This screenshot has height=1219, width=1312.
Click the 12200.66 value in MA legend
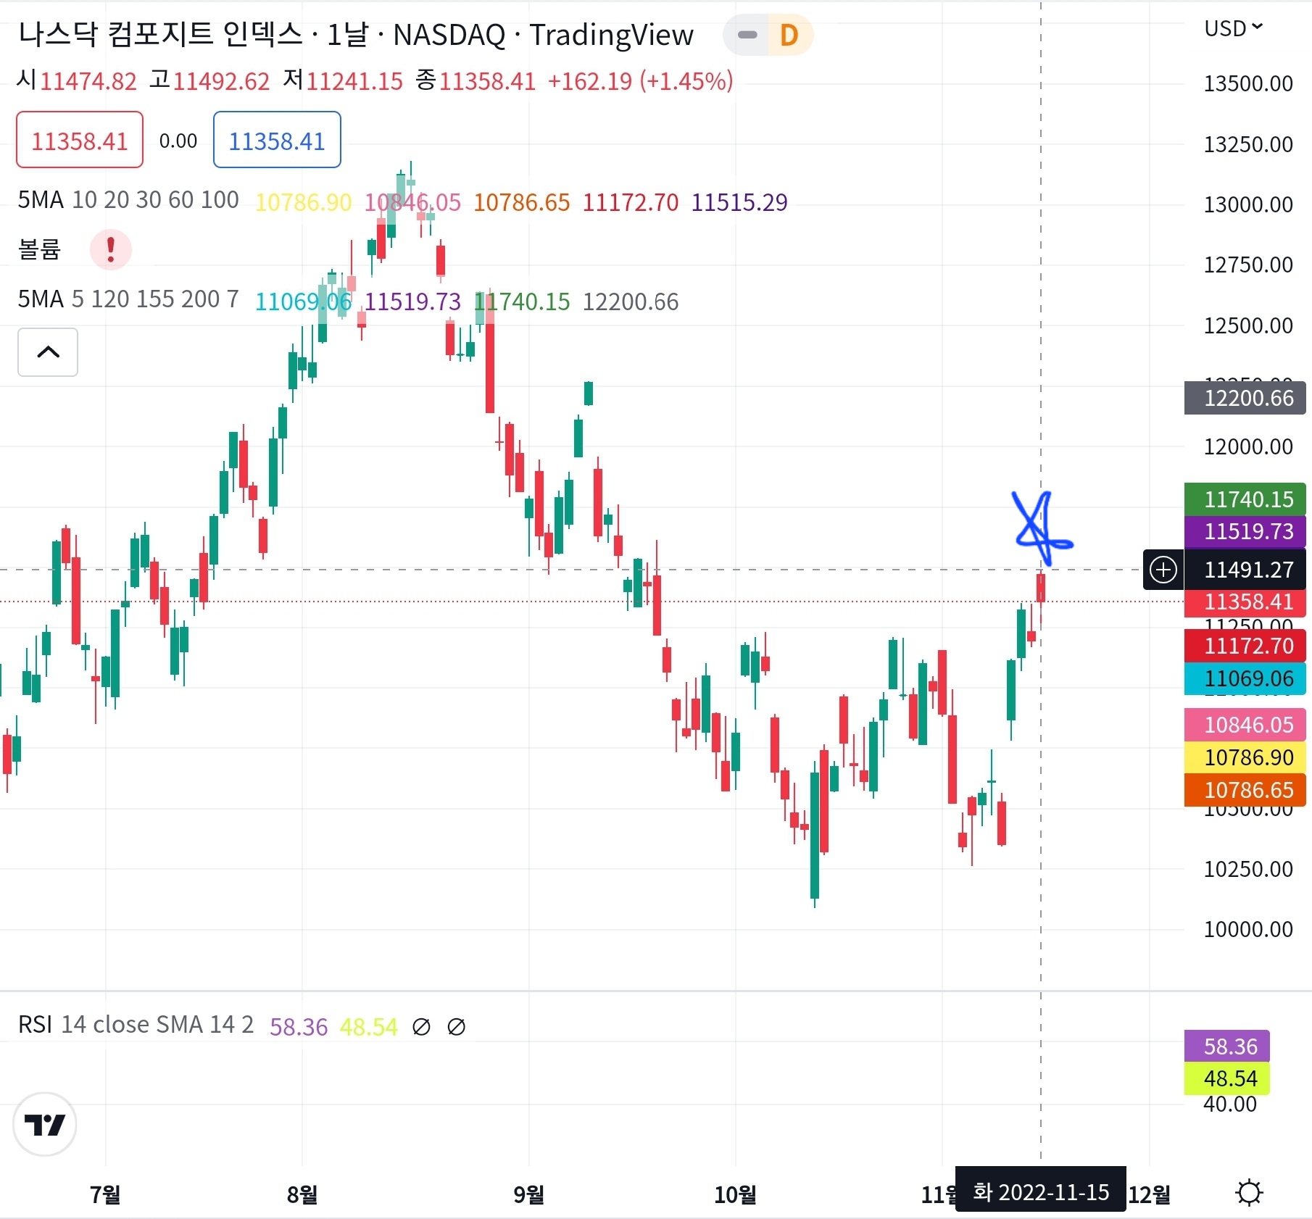(631, 301)
